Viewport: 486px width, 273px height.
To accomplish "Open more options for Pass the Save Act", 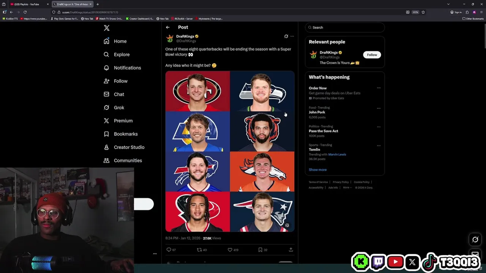I will tap(379, 127).
